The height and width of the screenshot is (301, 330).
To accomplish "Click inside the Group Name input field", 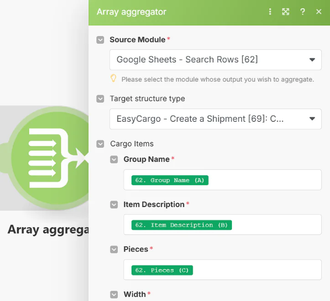I will tap(222, 180).
